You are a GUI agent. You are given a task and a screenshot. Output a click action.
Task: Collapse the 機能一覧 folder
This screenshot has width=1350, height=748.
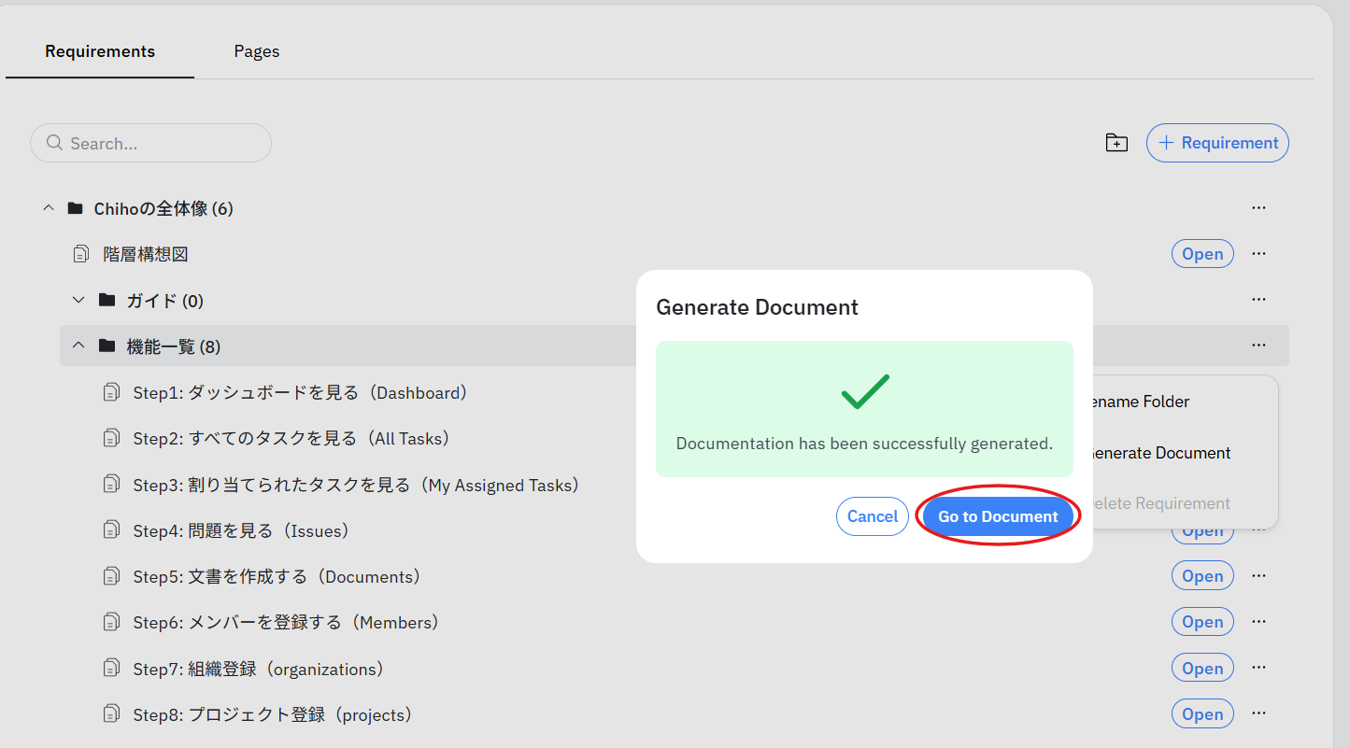78,346
